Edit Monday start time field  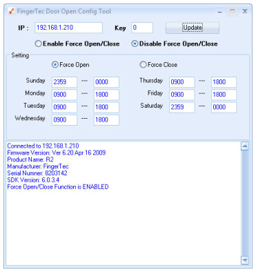click(x=64, y=95)
